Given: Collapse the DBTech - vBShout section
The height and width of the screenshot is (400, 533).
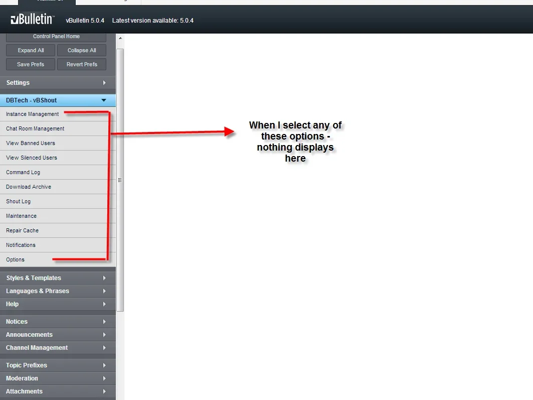Looking at the screenshot, I should (58, 100).
